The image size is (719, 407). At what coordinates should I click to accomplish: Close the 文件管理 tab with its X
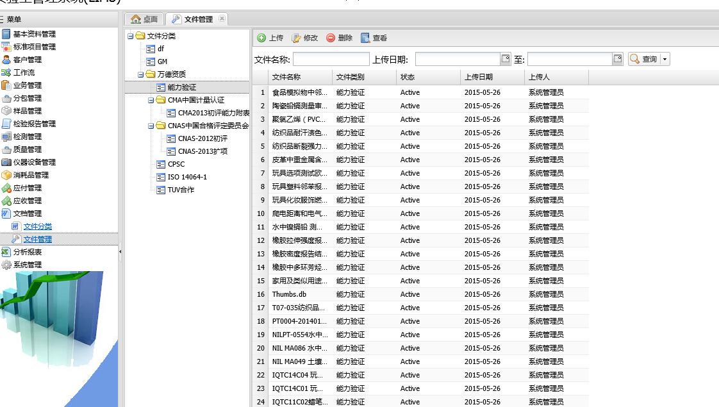click(x=222, y=19)
